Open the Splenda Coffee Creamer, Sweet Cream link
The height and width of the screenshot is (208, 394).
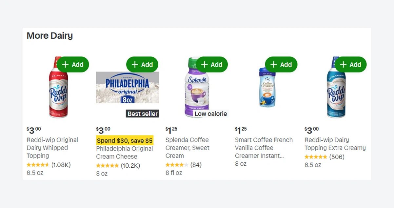point(187,148)
